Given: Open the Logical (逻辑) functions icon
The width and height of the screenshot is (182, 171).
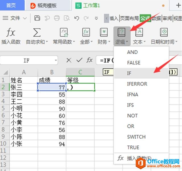Looking at the screenshot, I should [121, 32].
